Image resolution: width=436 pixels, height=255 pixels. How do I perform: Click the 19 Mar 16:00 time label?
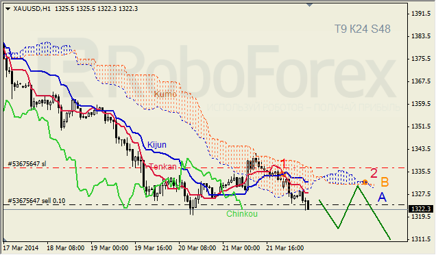click(153, 247)
